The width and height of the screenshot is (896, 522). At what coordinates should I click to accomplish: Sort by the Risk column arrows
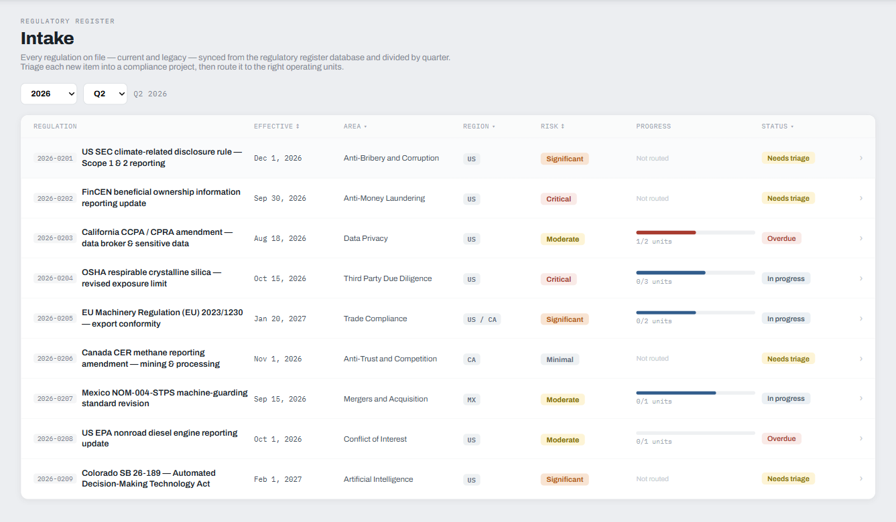562,126
